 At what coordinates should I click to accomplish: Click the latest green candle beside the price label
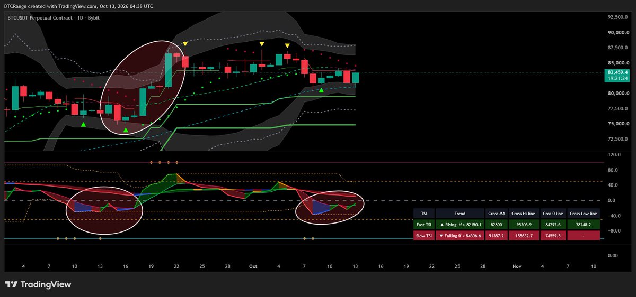click(x=356, y=78)
